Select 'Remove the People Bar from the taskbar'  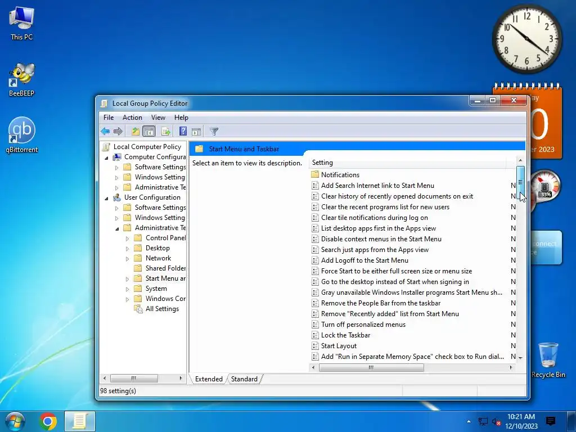click(381, 303)
